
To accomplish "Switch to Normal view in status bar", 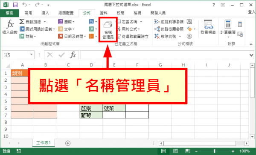I will point(163,151).
